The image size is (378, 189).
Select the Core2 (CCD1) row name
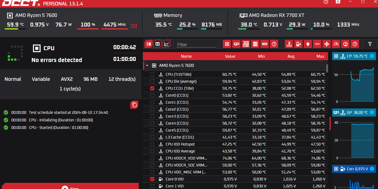click(177, 109)
